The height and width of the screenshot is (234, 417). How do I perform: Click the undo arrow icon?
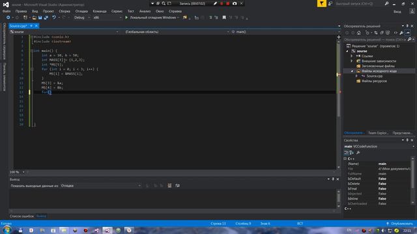point(54,18)
